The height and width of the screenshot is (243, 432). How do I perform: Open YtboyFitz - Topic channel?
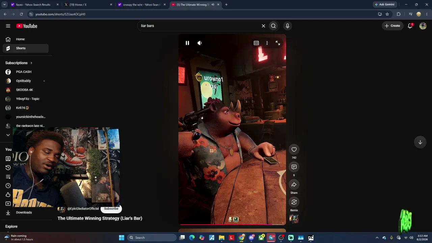[26, 99]
